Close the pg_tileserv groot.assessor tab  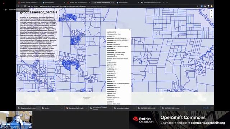click(114, 3)
